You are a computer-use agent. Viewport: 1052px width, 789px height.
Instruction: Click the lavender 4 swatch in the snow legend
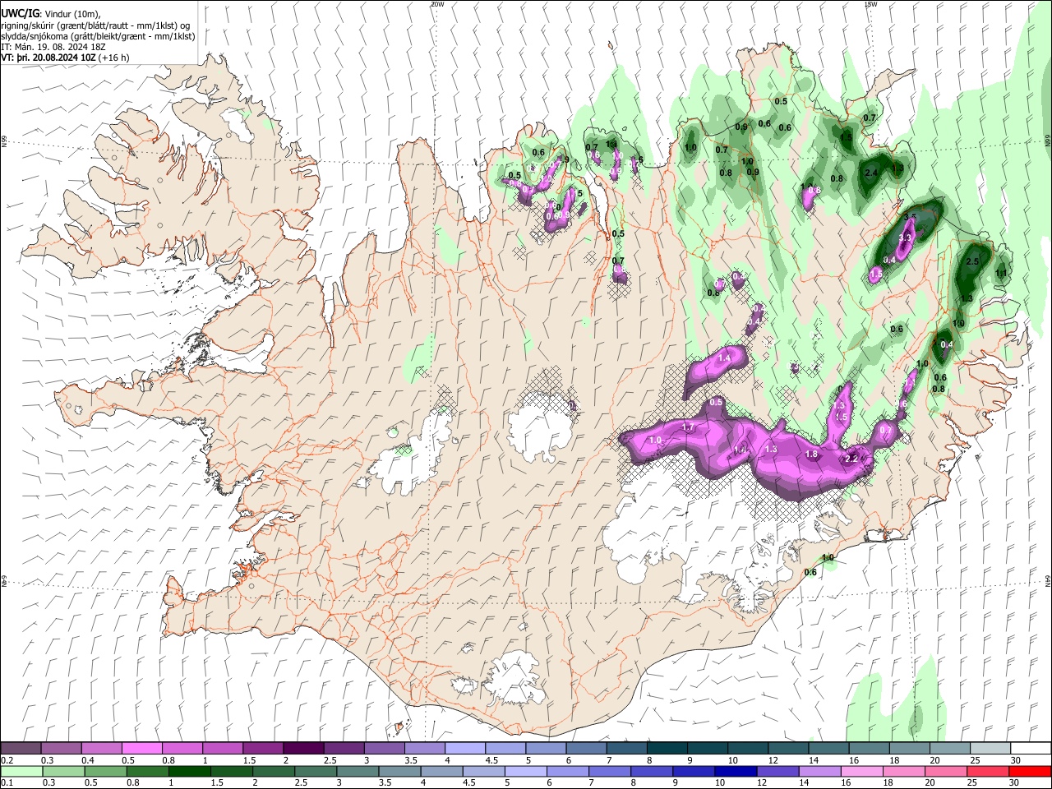[464, 749]
